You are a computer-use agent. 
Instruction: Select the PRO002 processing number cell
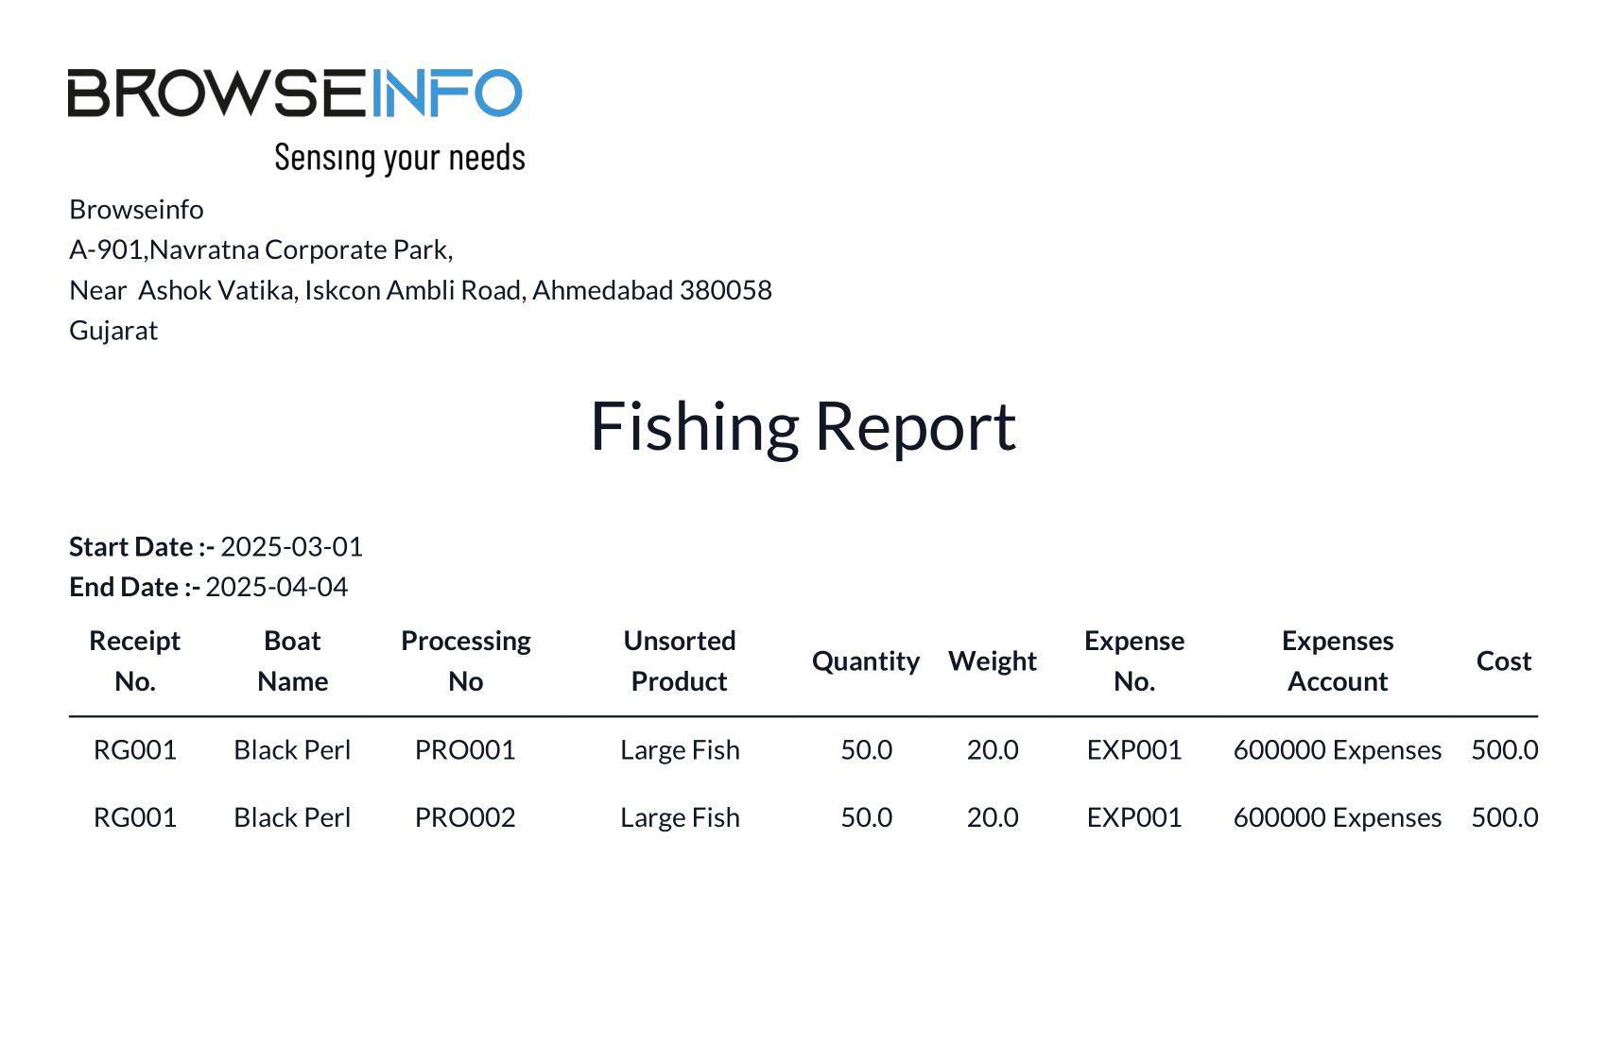[465, 817]
